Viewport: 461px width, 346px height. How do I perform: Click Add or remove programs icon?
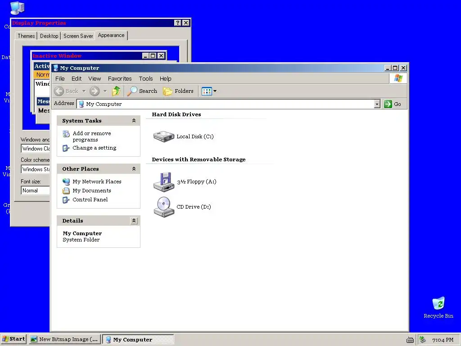(x=66, y=134)
